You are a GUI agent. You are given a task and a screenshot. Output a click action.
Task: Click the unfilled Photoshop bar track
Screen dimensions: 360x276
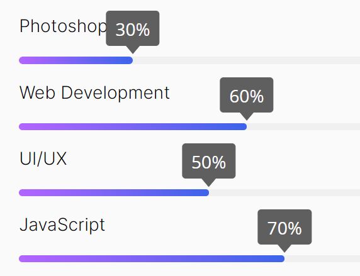pyautogui.click(x=246, y=60)
